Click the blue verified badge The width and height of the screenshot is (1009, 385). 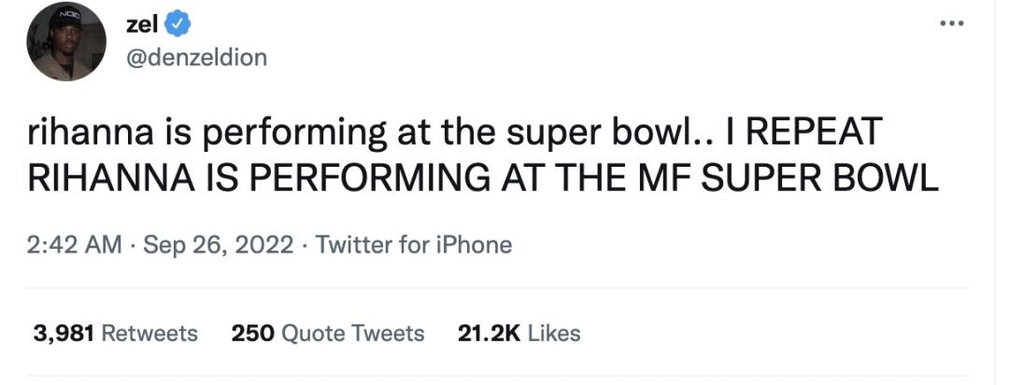178,23
